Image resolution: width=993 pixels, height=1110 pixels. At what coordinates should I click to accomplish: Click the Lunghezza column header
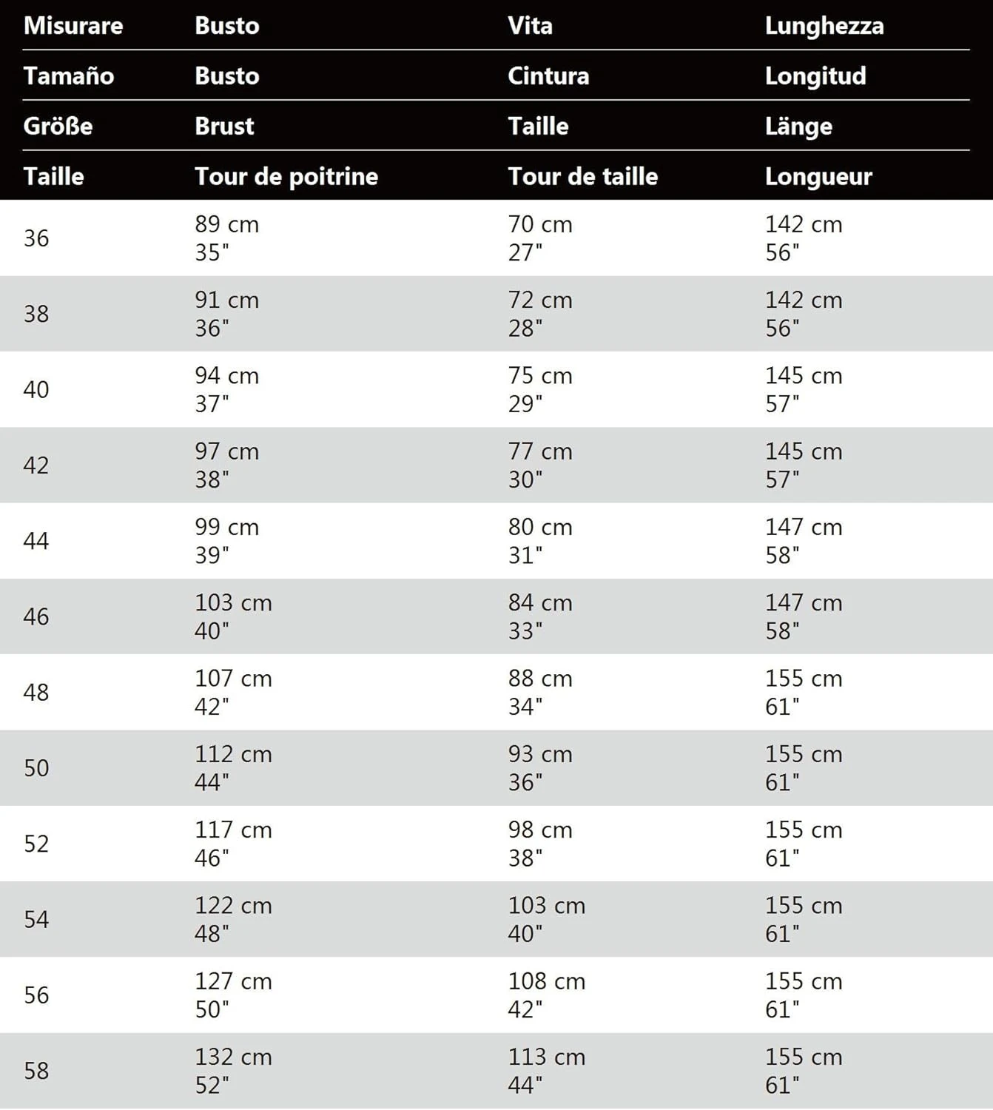(x=824, y=26)
